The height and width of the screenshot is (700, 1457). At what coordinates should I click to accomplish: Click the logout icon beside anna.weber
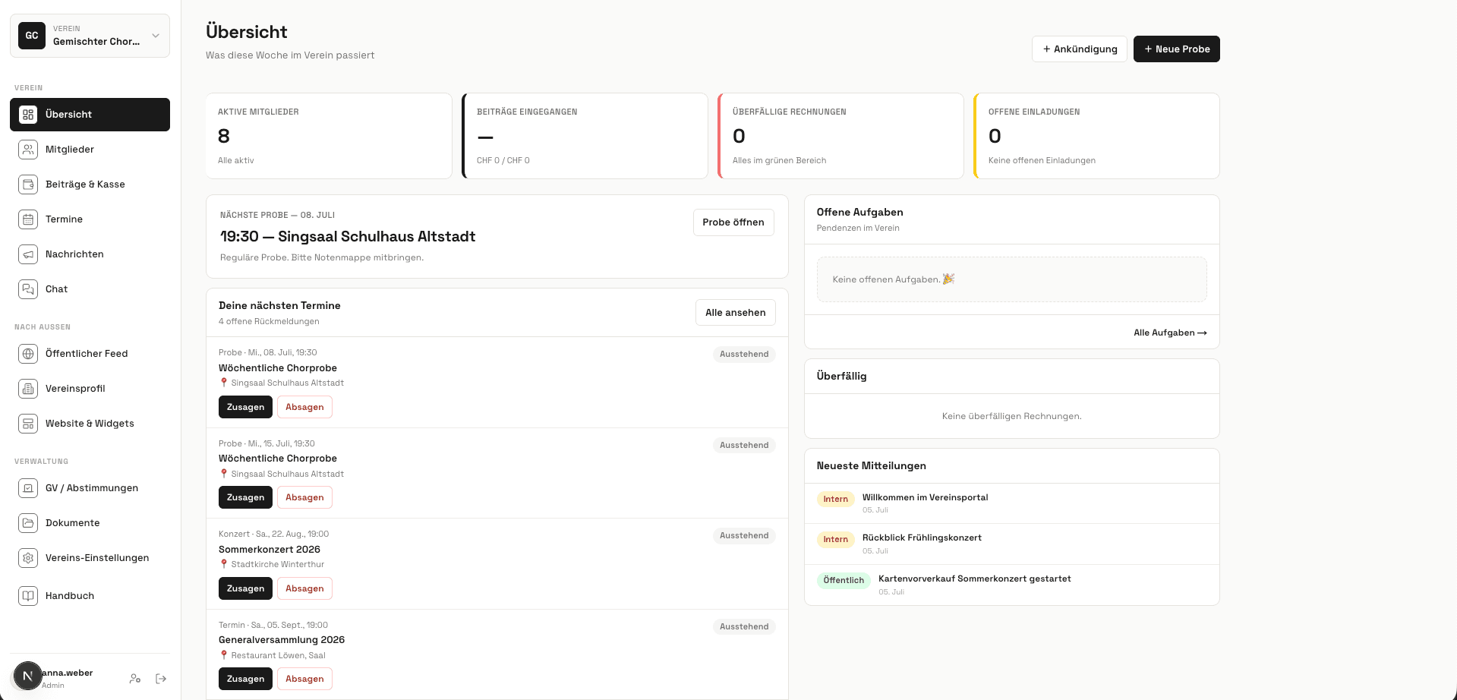(x=161, y=679)
